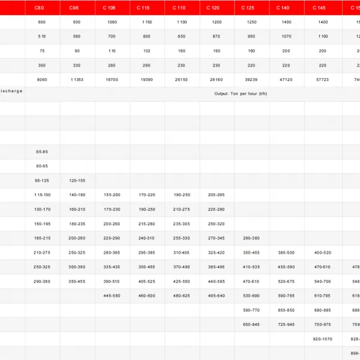Click the 405-525 cell in C 116
Screen dimensions: 360x360
click(147, 281)
